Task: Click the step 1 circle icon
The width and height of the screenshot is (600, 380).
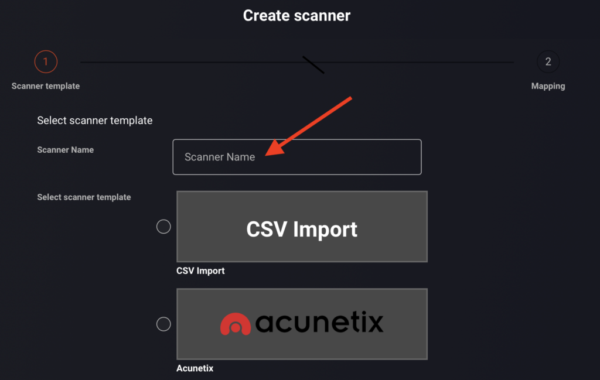Action: point(46,61)
